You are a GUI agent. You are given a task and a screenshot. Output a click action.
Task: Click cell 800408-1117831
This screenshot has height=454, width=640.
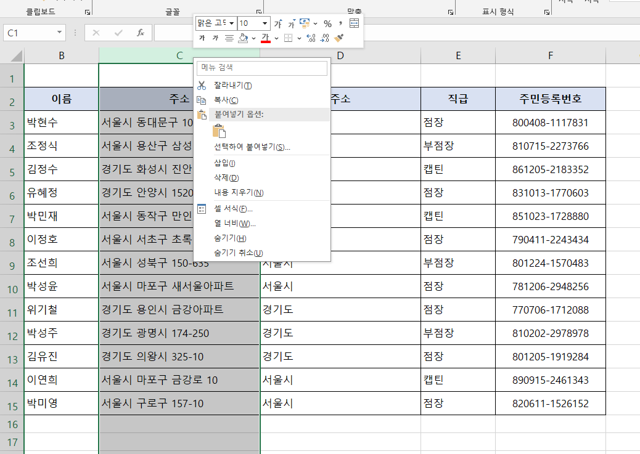coord(551,123)
